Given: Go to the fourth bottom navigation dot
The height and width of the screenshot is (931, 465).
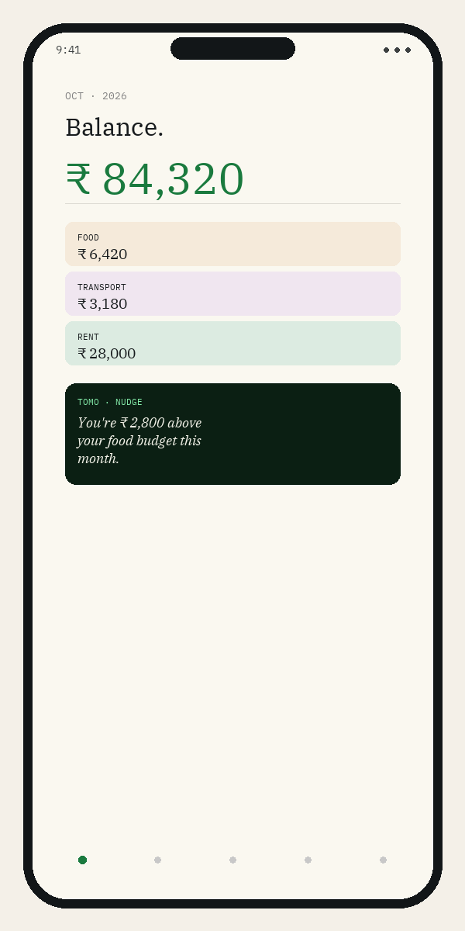Looking at the screenshot, I should pyautogui.click(x=308, y=860).
